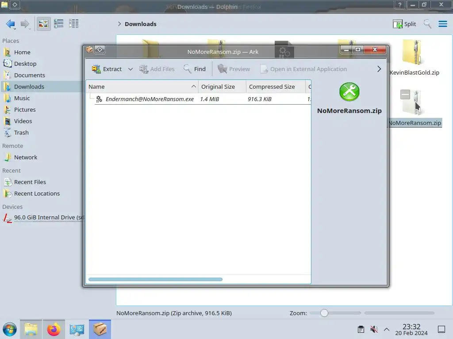This screenshot has height=339, width=453.
Task: Select Endermanch@NoMoreRansom.exe in the archive list
Action: point(150,99)
